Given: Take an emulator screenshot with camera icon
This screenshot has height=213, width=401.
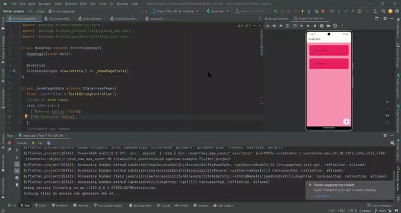Looking at the screenshot, I should (x=322, y=26).
